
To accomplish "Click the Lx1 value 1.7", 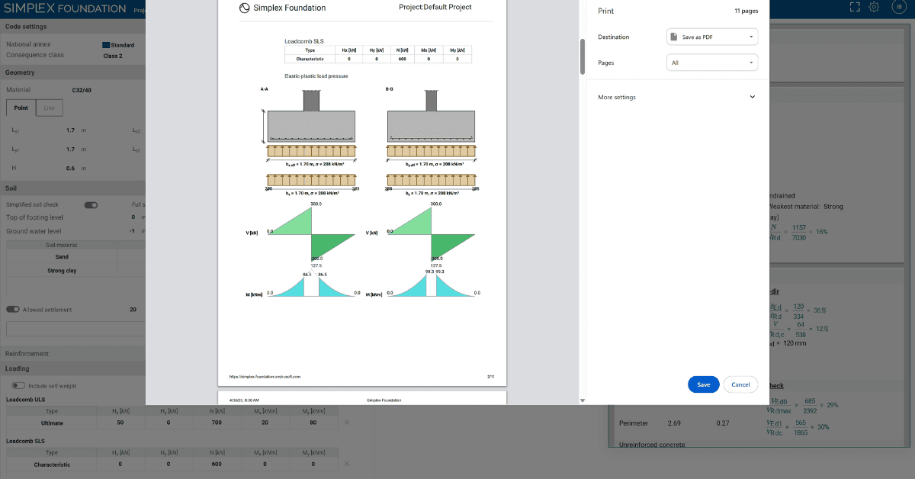I will pyautogui.click(x=70, y=130).
